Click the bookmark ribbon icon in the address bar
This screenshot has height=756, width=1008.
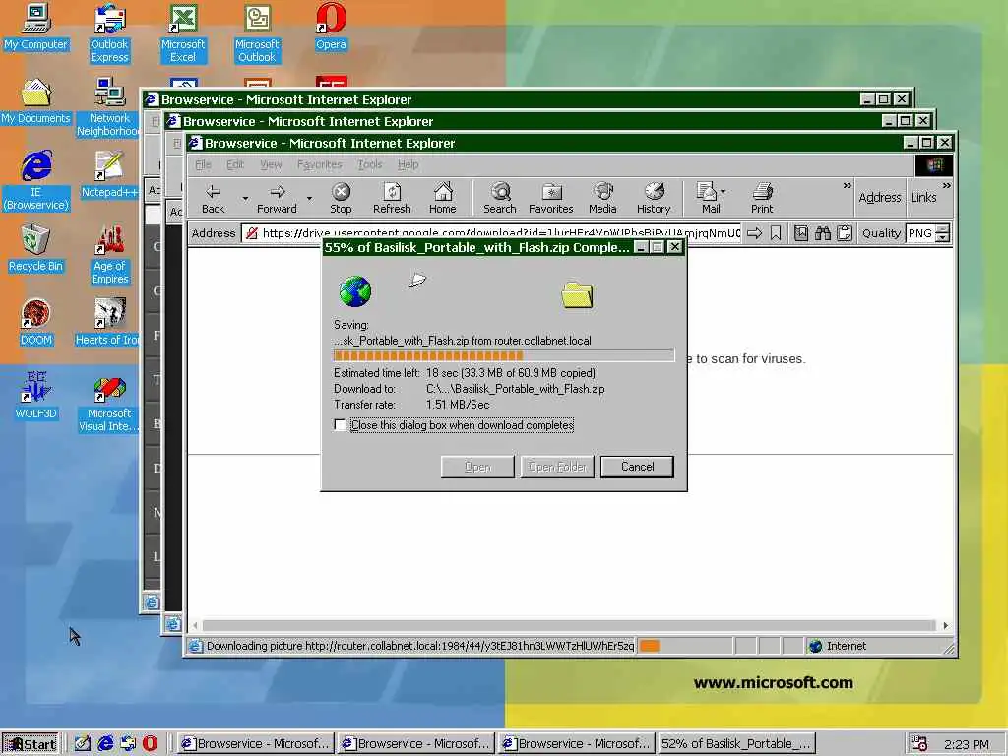(x=776, y=233)
